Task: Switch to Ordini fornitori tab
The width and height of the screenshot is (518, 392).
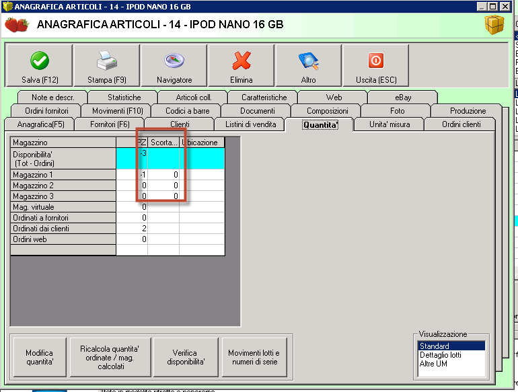Action: coord(46,111)
